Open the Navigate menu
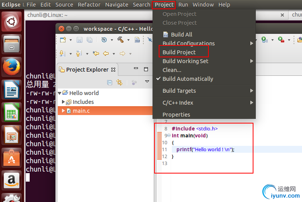 click(117, 5)
